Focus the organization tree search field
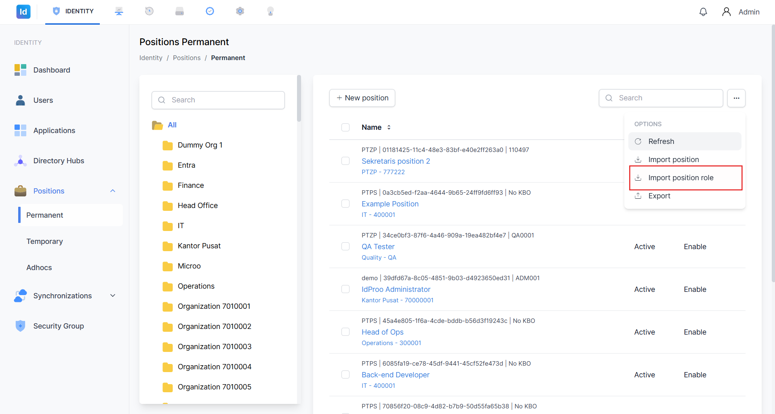Image resolution: width=775 pixels, height=414 pixels. click(218, 100)
